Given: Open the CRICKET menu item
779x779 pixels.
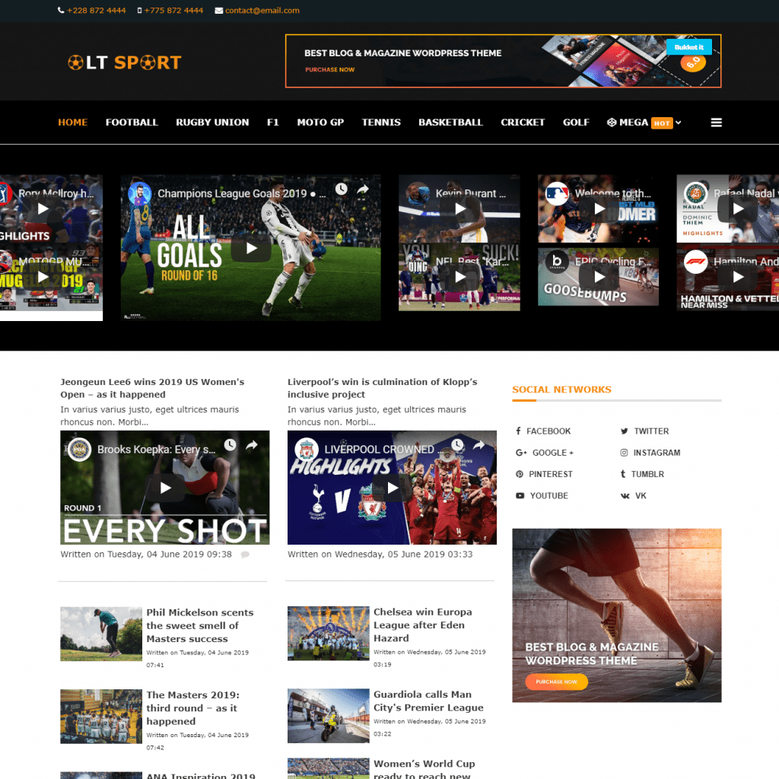Looking at the screenshot, I should pyautogui.click(x=523, y=122).
